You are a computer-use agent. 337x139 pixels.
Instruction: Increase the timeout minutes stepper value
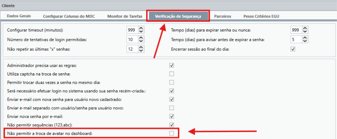click(x=141, y=28)
